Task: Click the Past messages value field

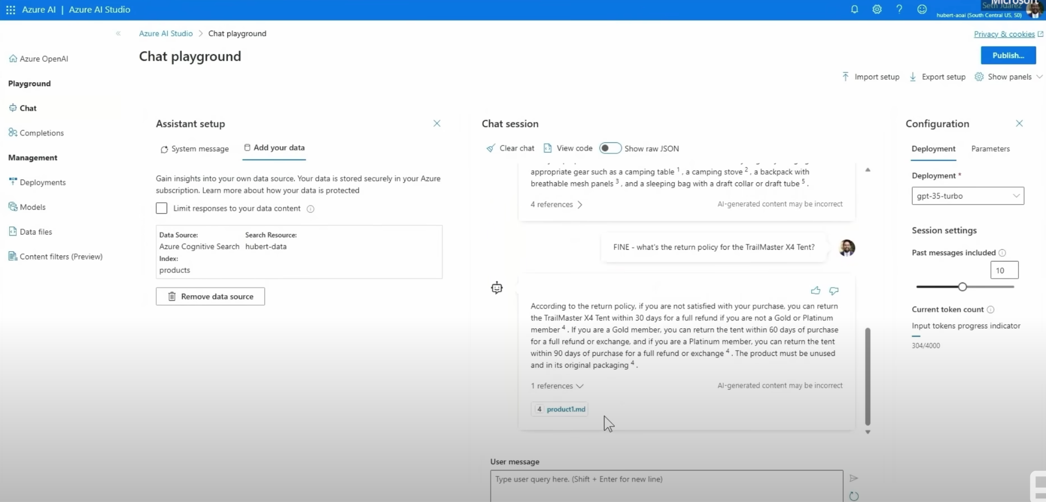Action: coord(1004,270)
